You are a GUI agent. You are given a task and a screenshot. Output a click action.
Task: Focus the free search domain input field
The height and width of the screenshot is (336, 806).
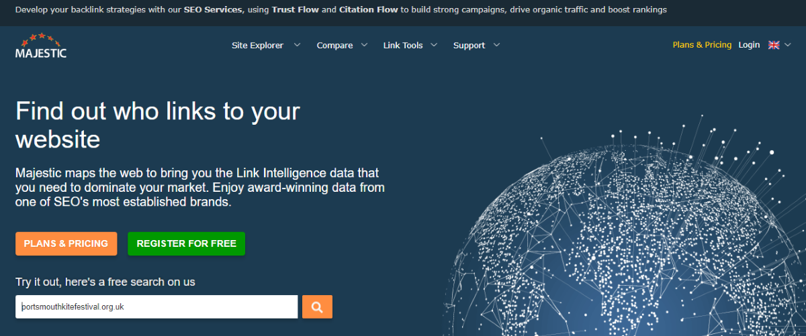pyautogui.click(x=156, y=307)
